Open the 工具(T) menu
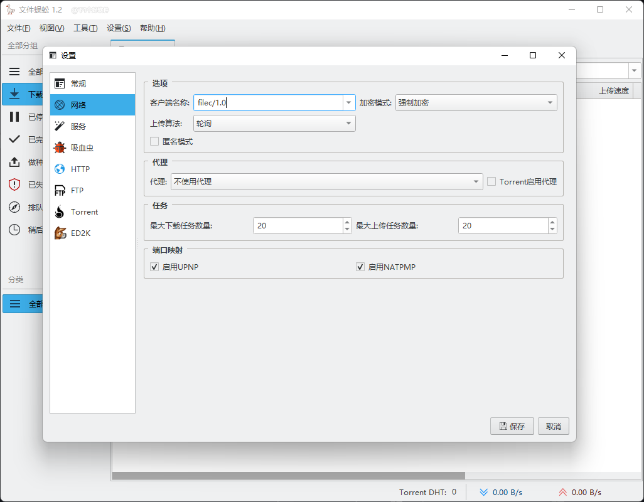The image size is (644, 502). click(85, 28)
